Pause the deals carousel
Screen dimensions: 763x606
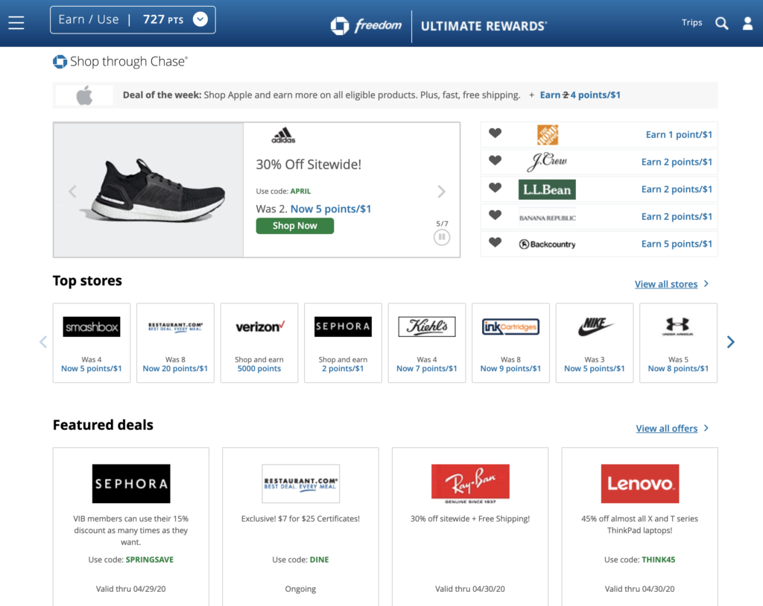[441, 237]
